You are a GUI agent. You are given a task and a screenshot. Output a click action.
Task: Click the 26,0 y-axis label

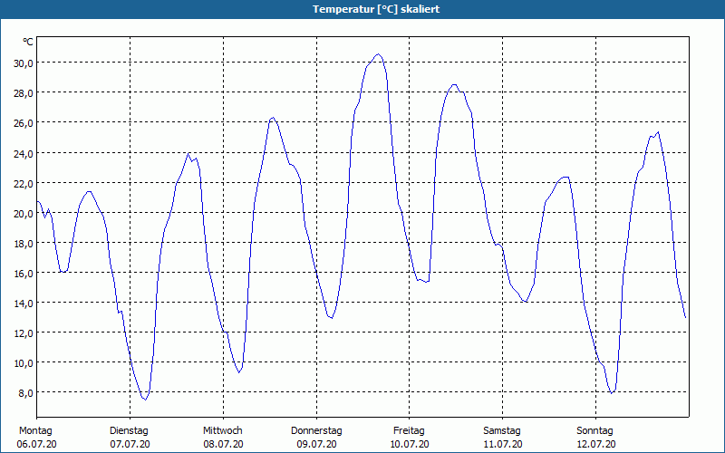[24, 123]
